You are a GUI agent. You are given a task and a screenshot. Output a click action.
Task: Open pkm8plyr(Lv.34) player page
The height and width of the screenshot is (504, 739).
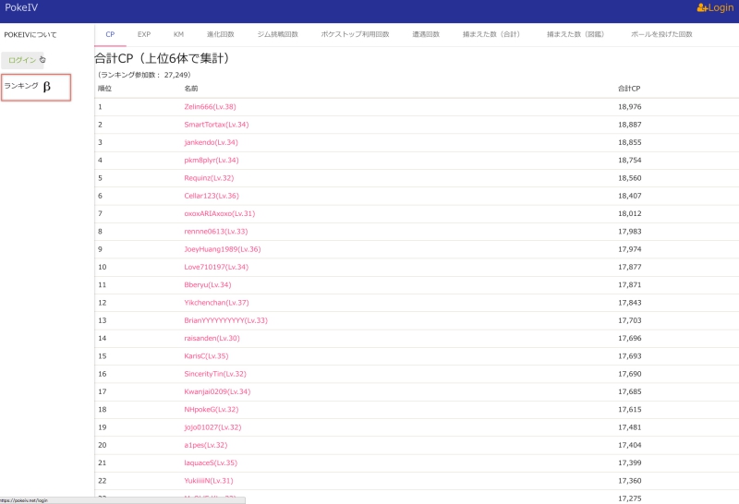[x=212, y=161]
